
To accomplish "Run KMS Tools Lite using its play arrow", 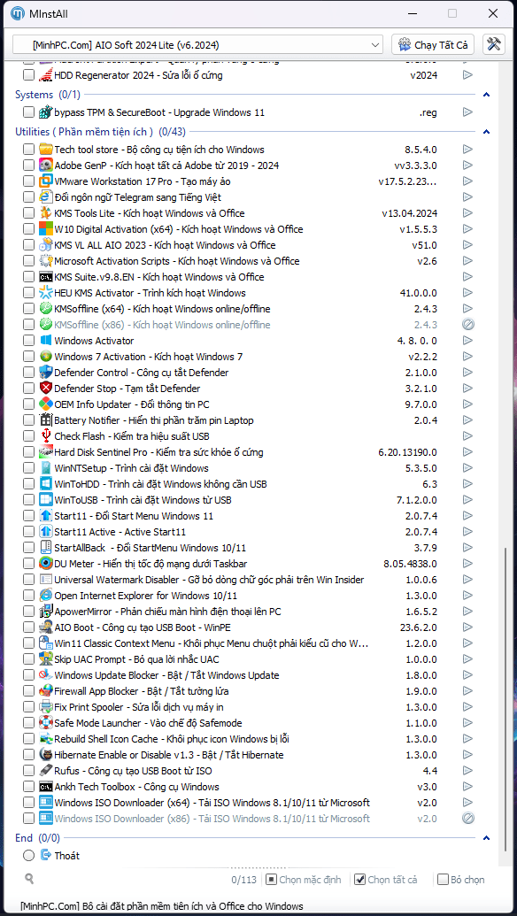I will point(467,213).
